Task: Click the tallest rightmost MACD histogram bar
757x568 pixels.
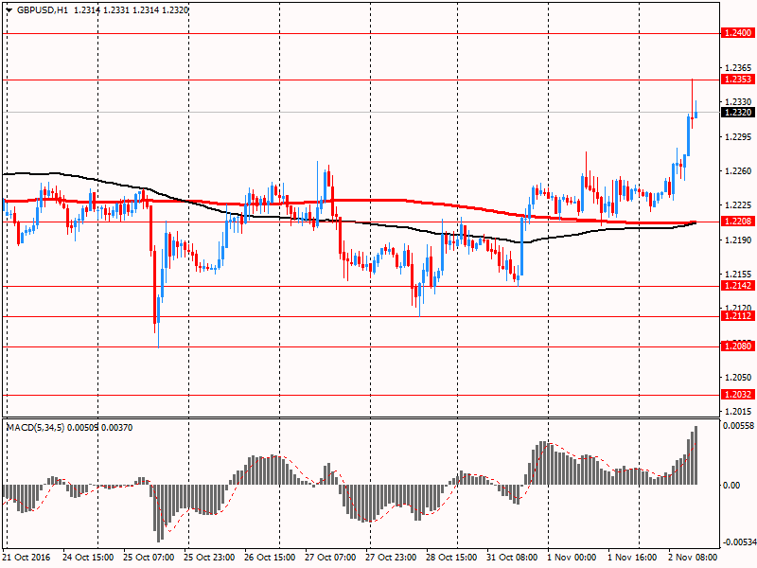Action: pyautogui.click(x=696, y=455)
